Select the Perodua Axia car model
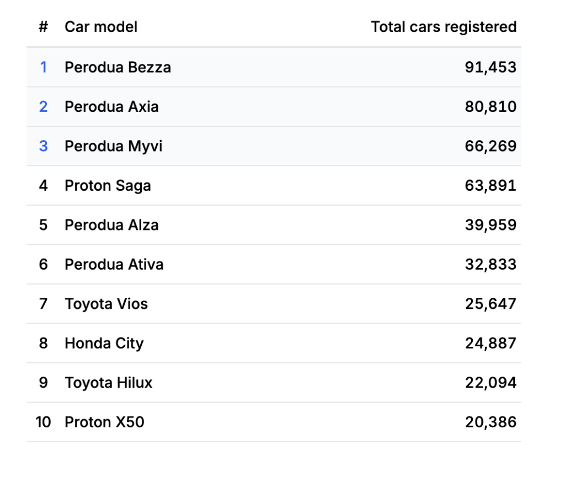The image size is (565, 488). (111, 106)
